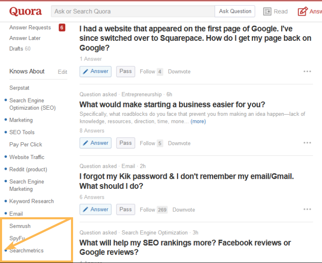Follow the business question with 5 followers
Image resolution: width=322 pixels, height=263 pixels.
click(x=152, y=143)
